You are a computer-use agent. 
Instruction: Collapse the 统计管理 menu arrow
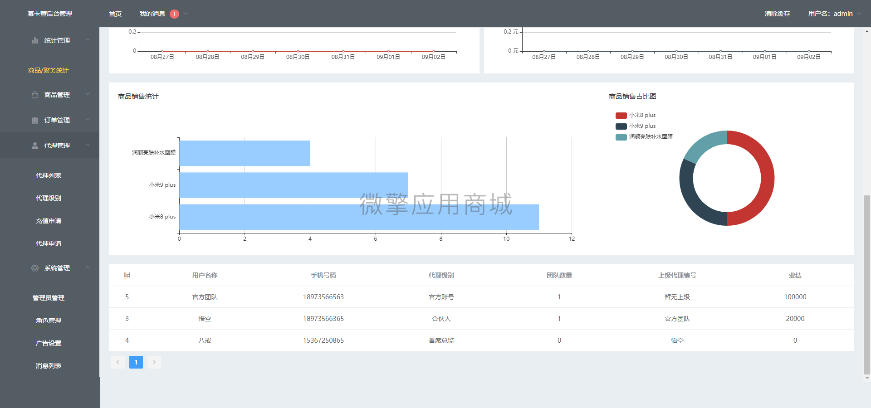pos(88,40)
